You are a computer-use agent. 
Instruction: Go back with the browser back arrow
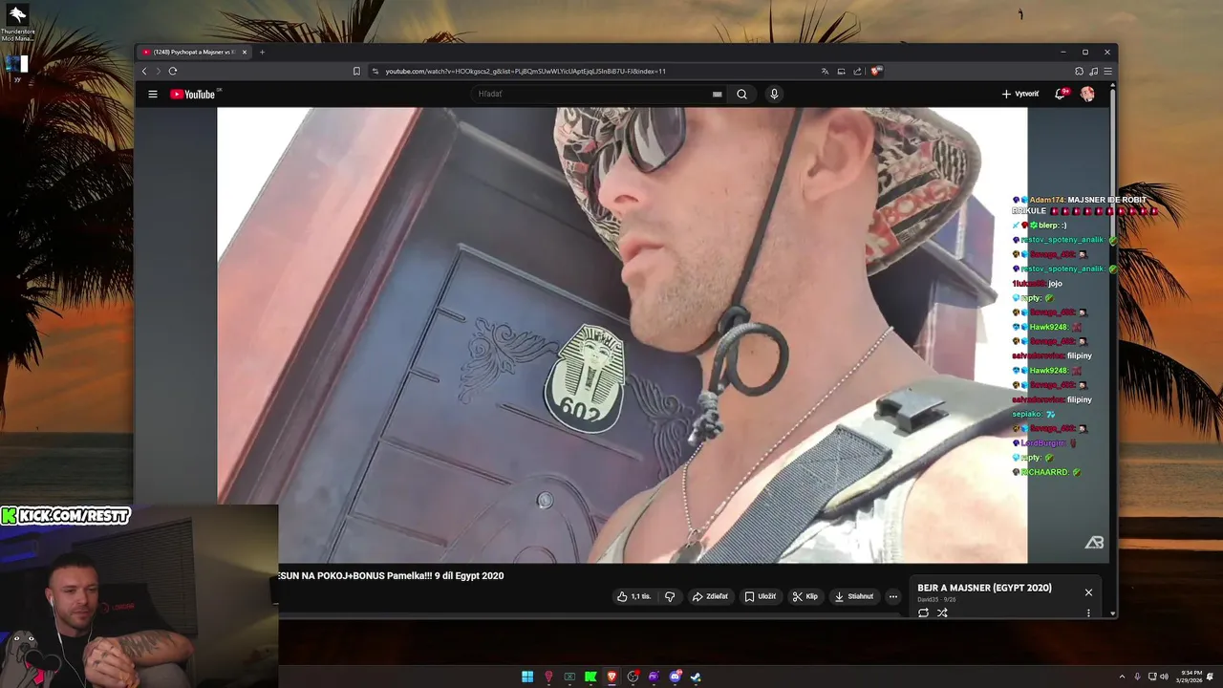coord(145,71)
